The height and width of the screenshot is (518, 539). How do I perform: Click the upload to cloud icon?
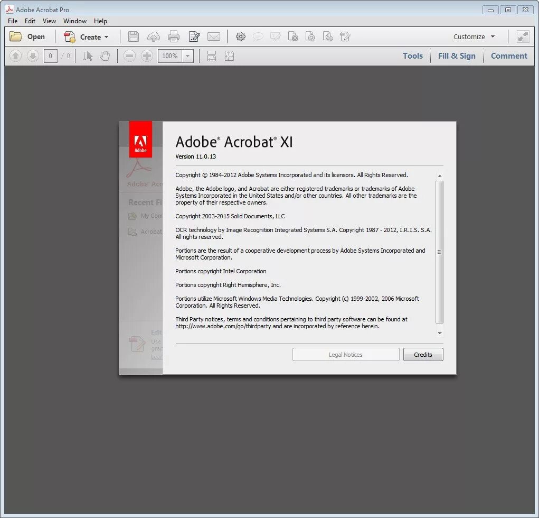pyautogui.click(x=153, y=36)
